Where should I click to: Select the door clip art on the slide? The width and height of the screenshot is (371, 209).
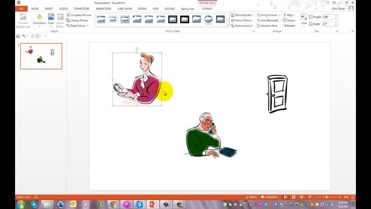point(277,94)
